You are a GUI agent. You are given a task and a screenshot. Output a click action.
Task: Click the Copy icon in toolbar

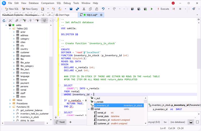point(90,9)
